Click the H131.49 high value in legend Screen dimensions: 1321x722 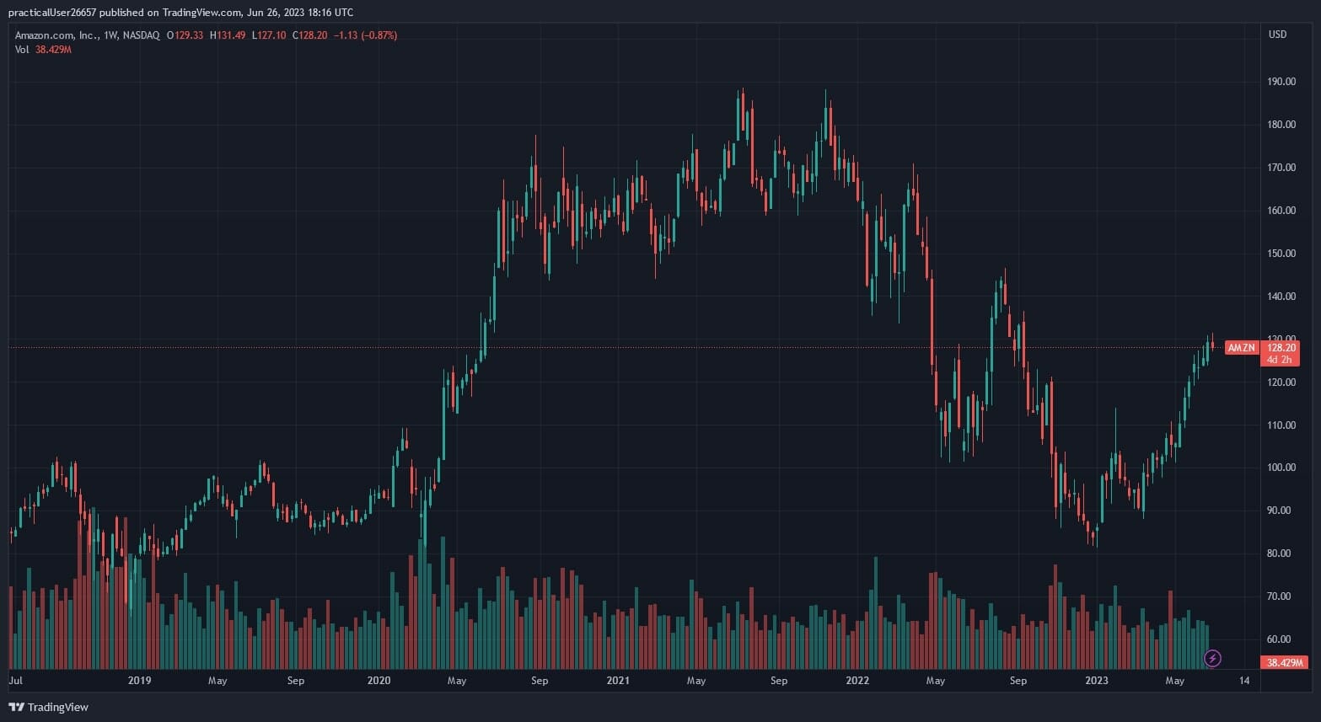[228, 35]
